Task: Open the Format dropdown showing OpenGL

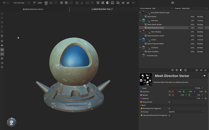Action: coord(186,112)
